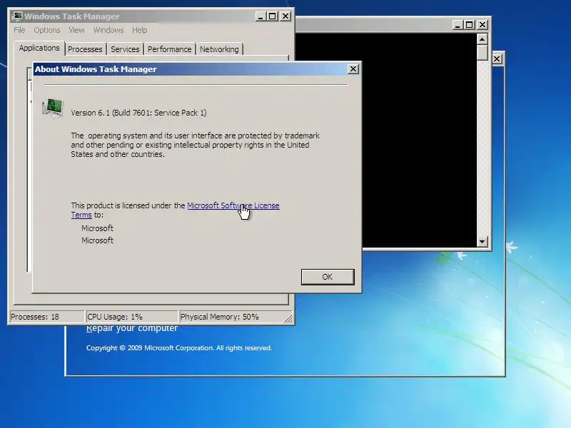Switch to the Networking tab
The width and height of the screenshot is (571, 428).
219,49
